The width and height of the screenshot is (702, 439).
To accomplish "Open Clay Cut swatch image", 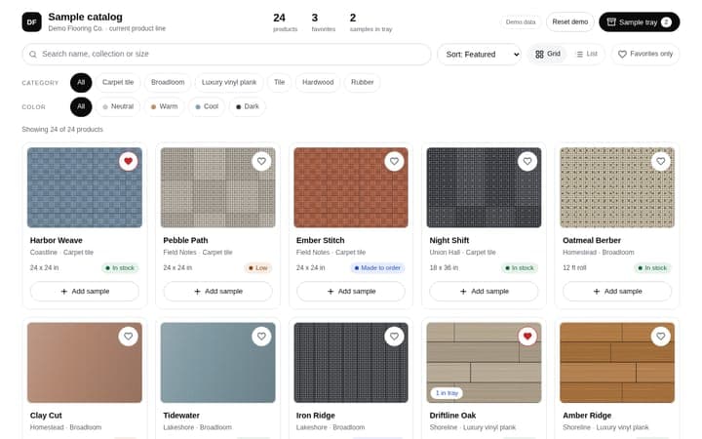I will 85,362.
